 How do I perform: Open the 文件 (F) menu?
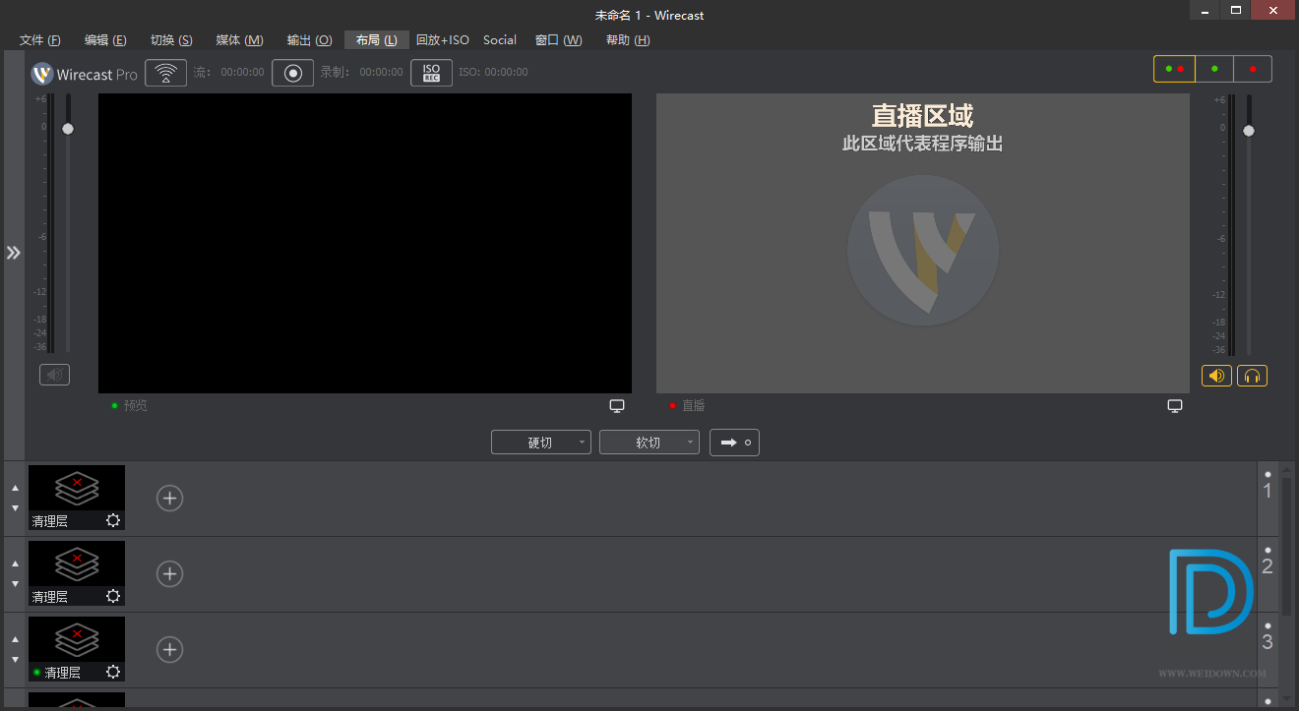[x=40, y=40]
